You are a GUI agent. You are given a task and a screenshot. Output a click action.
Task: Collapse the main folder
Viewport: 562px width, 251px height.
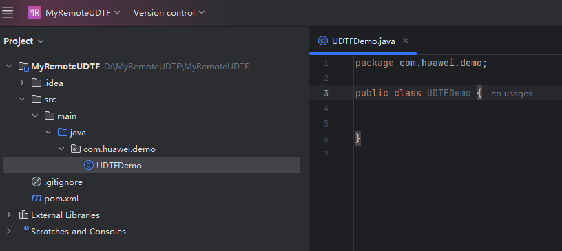[x=34, y=116]
